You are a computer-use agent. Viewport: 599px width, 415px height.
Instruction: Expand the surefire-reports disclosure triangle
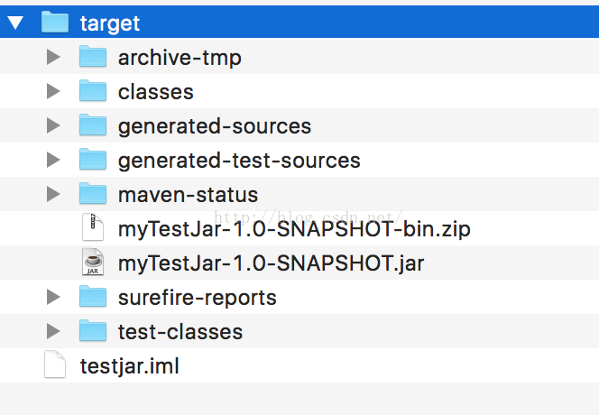pos(53,297)
